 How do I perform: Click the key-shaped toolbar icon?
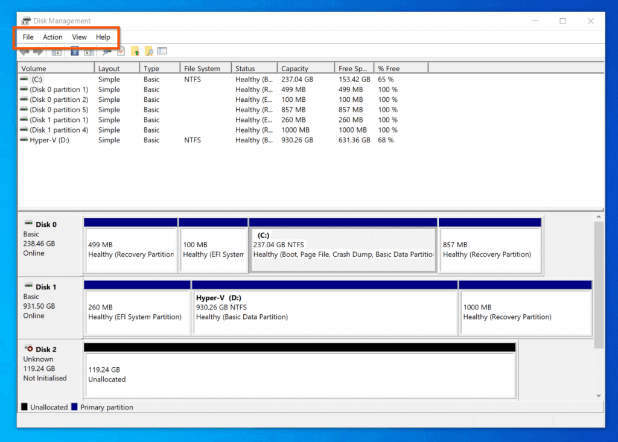tap(106, 52)
